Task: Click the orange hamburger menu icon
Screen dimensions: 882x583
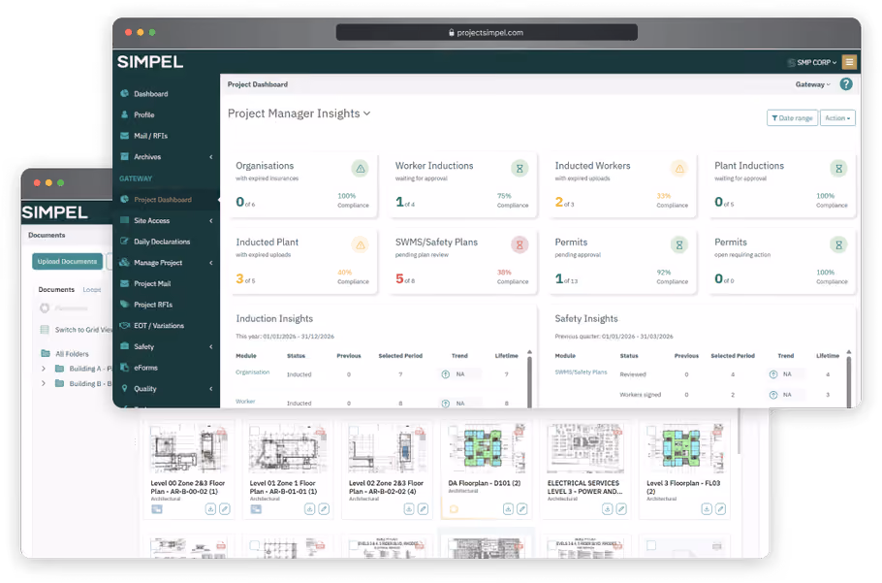Action: (849, 62)
